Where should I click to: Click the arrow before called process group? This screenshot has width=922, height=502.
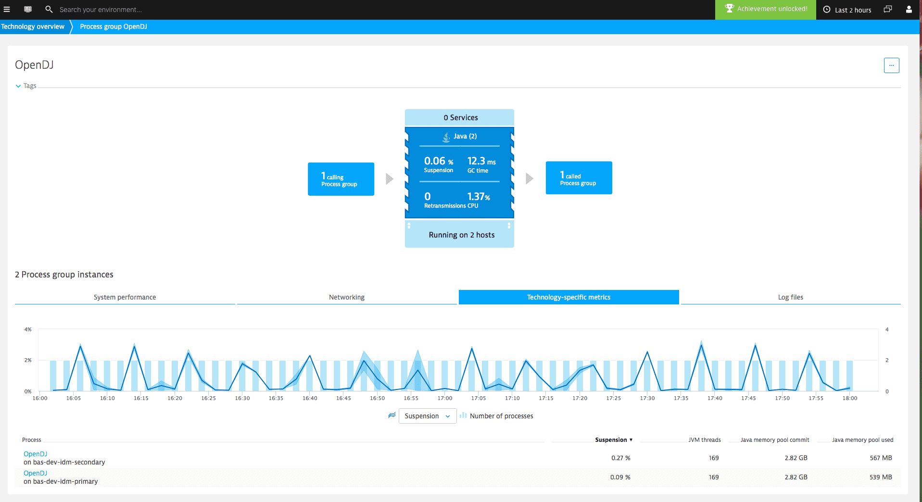coord(530,179)
